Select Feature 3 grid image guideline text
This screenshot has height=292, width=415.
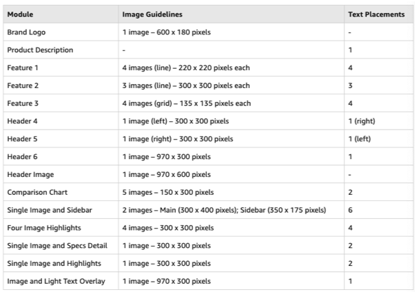coord(186,103)
